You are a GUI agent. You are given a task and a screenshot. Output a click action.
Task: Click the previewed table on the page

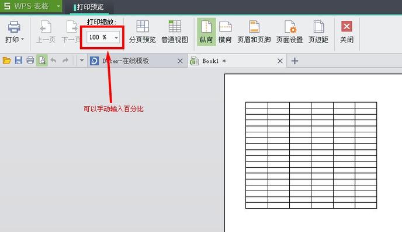pos(311,155)
